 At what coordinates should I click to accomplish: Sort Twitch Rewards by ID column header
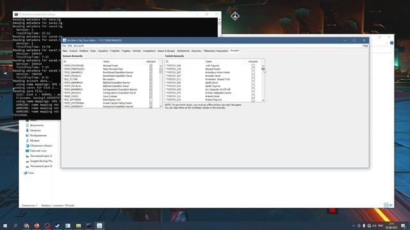[184, 61]
